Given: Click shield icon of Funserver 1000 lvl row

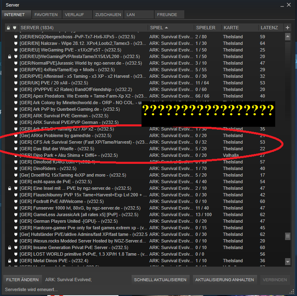Looking at the screenshot, I should point(16,208).
